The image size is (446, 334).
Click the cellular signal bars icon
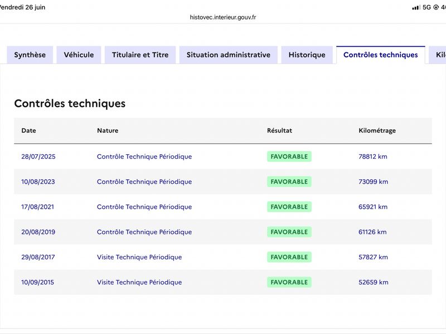coord(416,8)
